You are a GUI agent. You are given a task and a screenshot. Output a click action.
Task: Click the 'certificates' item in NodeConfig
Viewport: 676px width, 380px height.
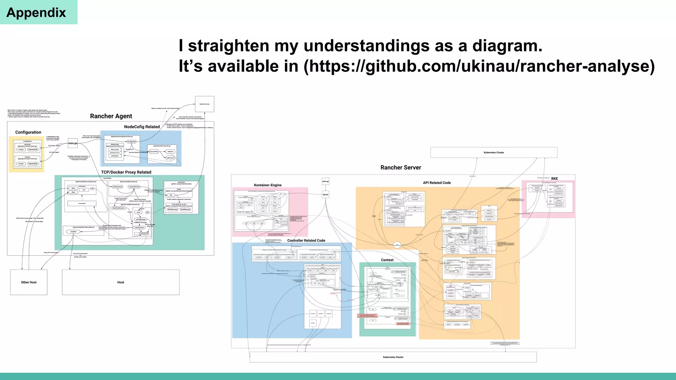click(115, 156)
